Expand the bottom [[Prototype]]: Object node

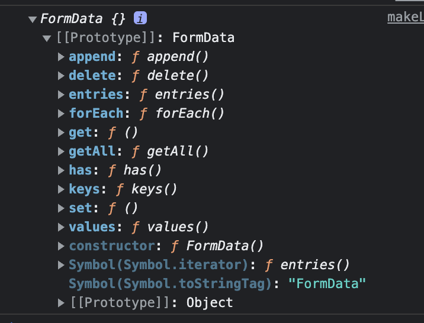pyautogui.click(x=61, y=303)
